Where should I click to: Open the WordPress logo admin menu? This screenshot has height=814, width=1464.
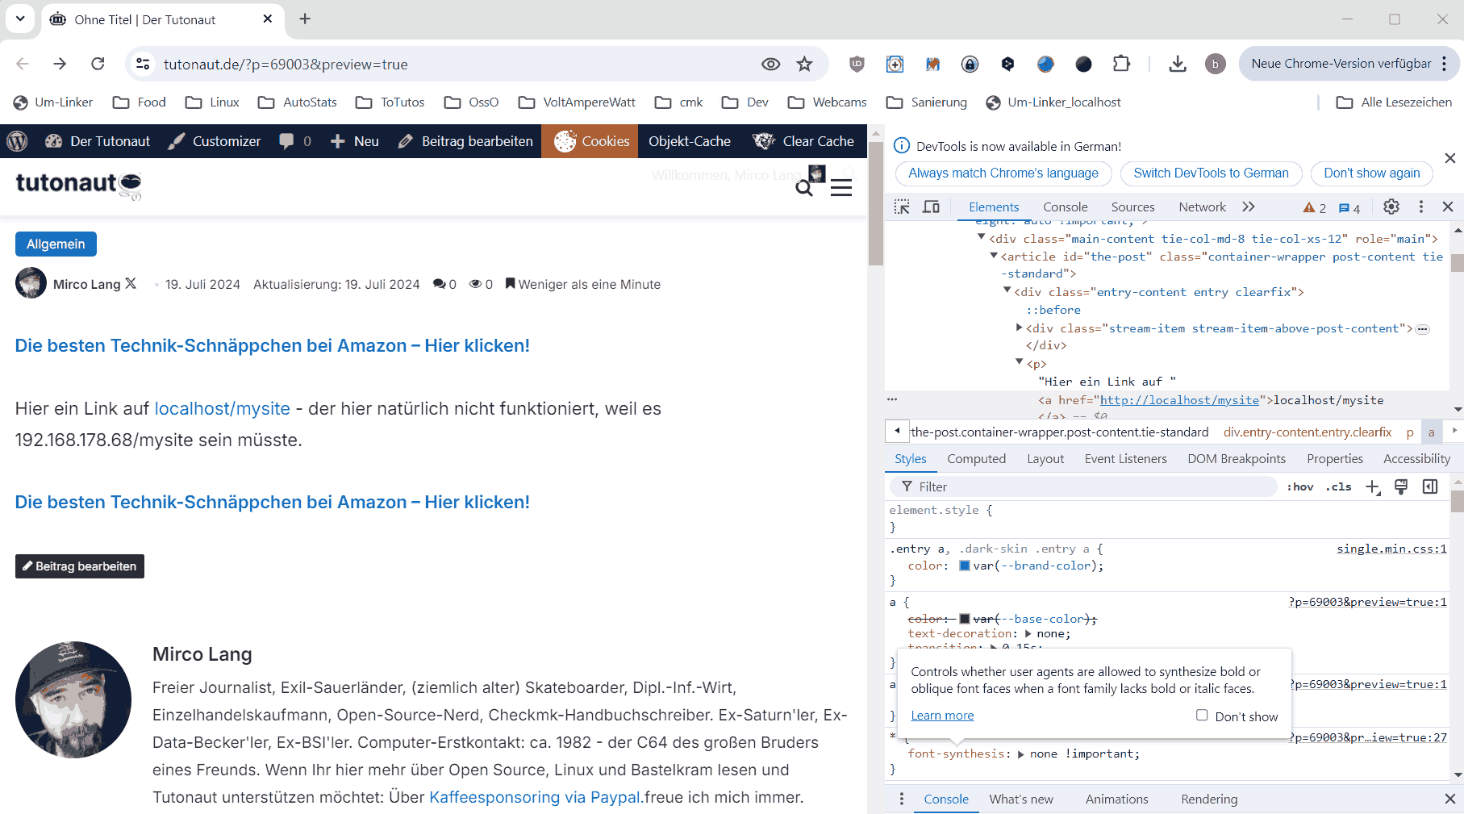(x=17, y=141)
